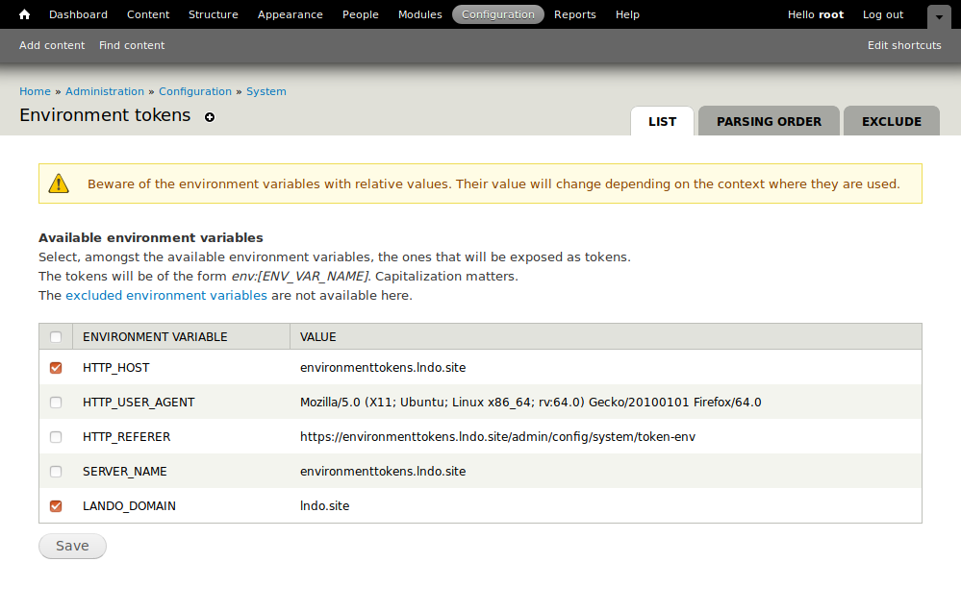Click Log out in the toolbar
This screenshot has height=611, width=961.
tap(882, 14)
